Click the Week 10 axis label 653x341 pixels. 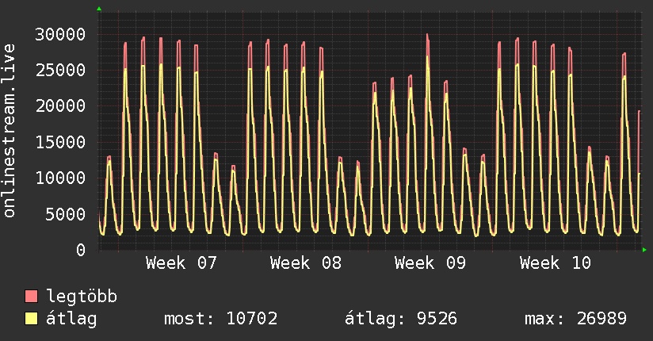coord(556,263)
